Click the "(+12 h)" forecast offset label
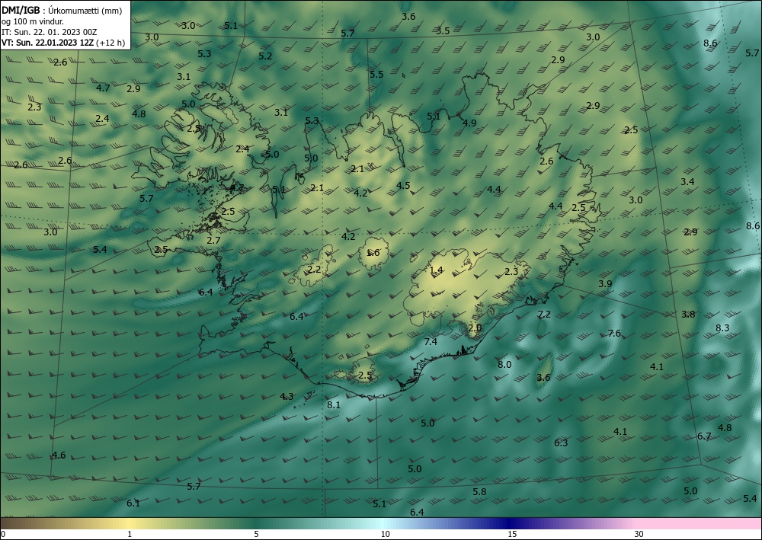 (110, 43)
